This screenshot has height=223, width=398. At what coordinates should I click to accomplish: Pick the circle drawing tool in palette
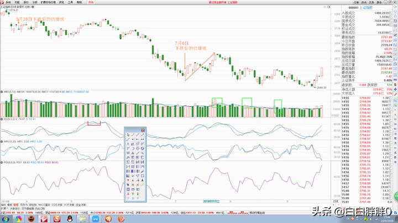(138, 148)
